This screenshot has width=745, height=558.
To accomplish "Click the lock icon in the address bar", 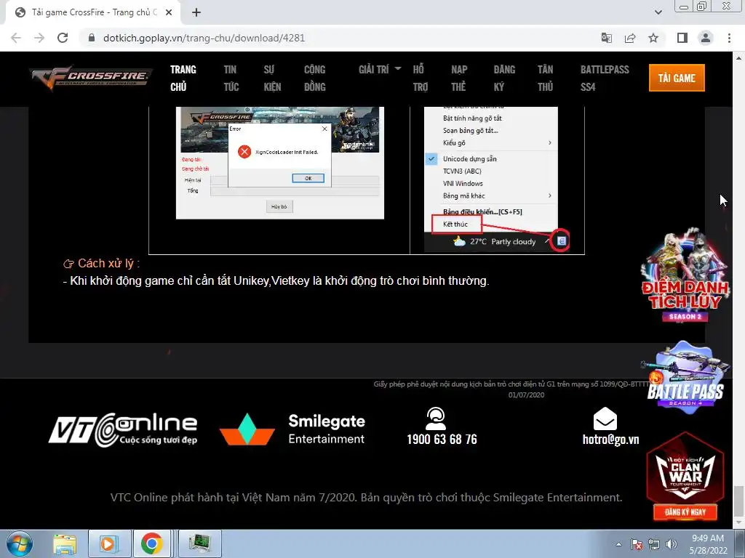I will pyautogui.click(x=92, y=38).
